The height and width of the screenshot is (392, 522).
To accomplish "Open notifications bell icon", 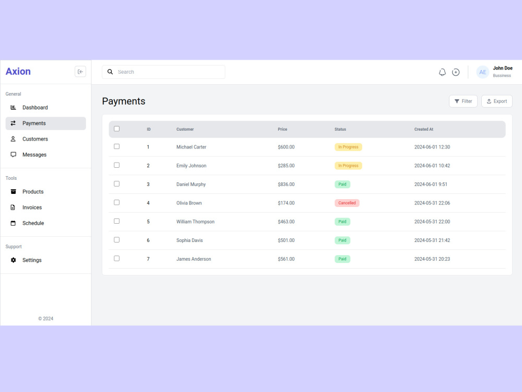I will 442,72.
